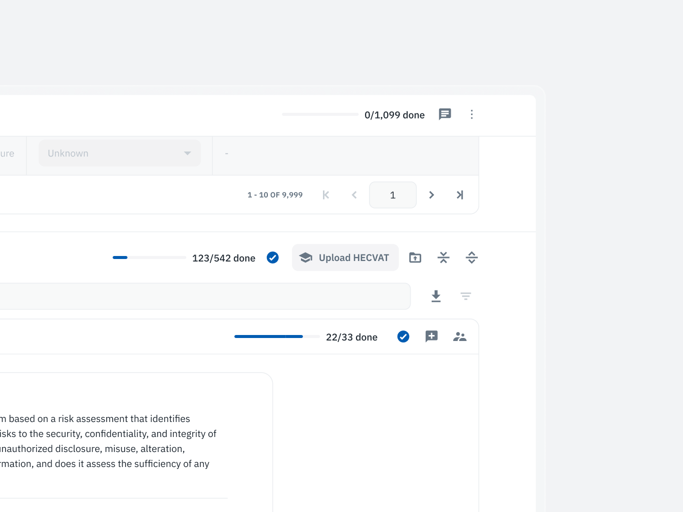Image resolution: width=683 pixels, height=512 pixels.
Task: Click the 123/542 progress bar
Action: 149,257
